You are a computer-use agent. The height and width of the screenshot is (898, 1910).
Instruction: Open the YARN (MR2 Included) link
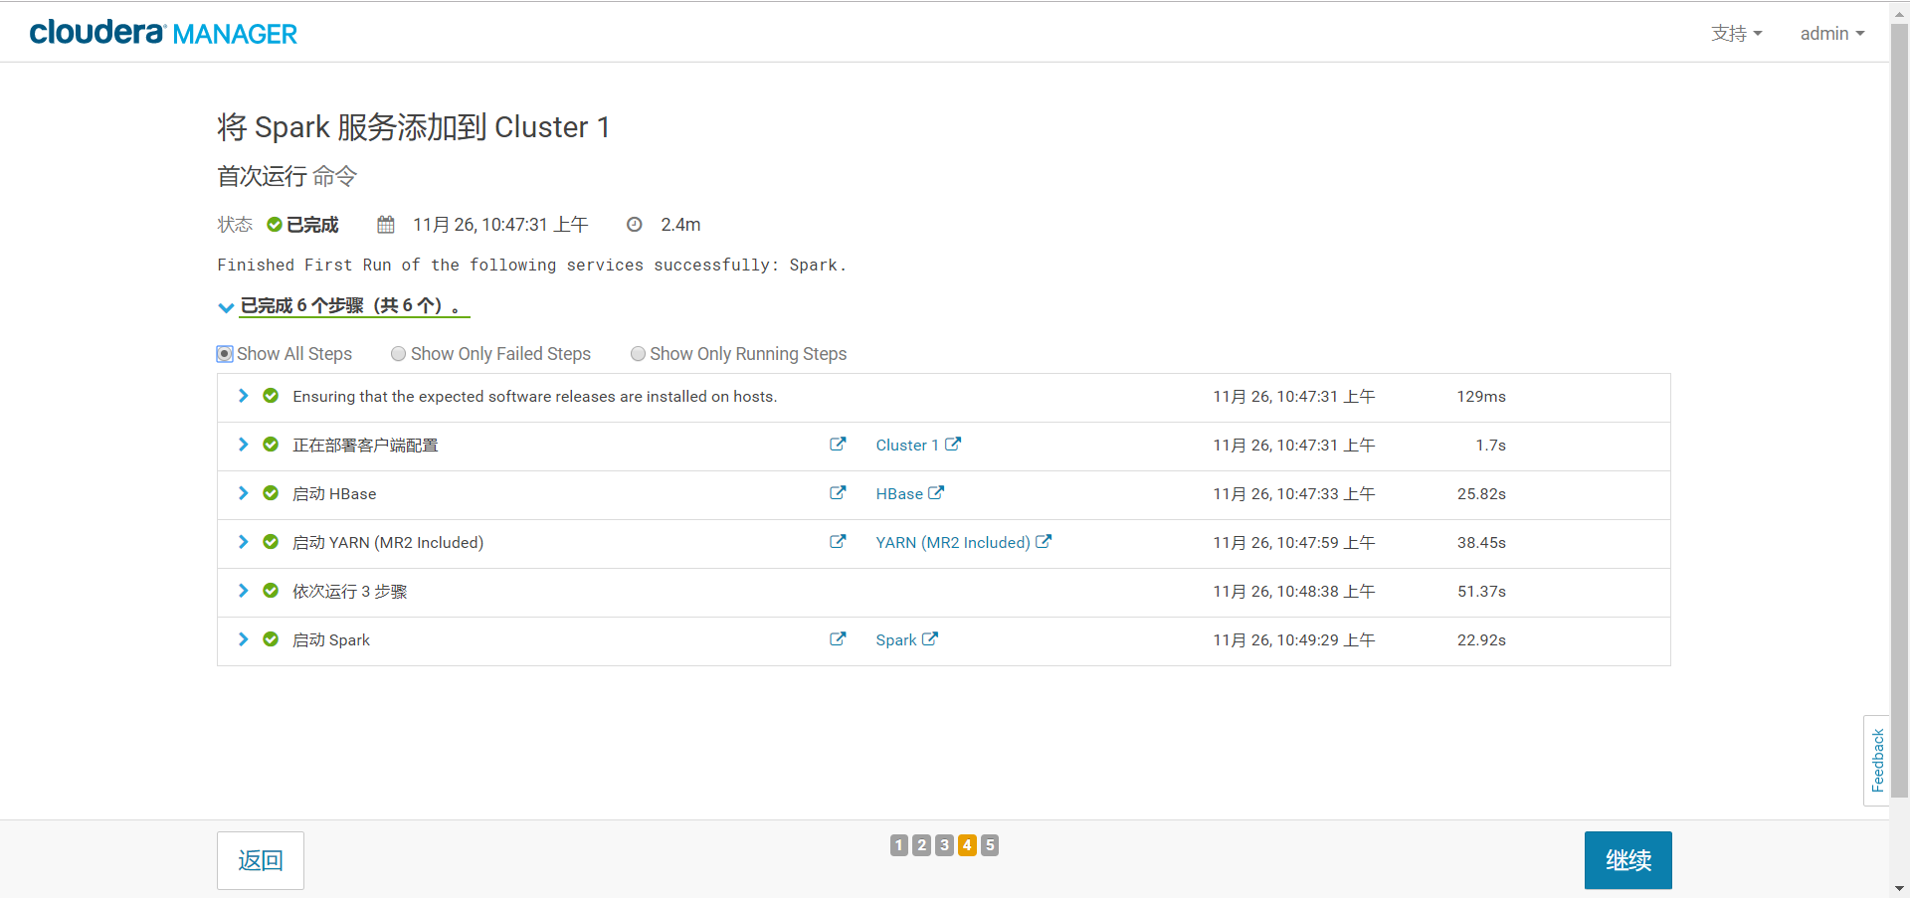(953, 543)
